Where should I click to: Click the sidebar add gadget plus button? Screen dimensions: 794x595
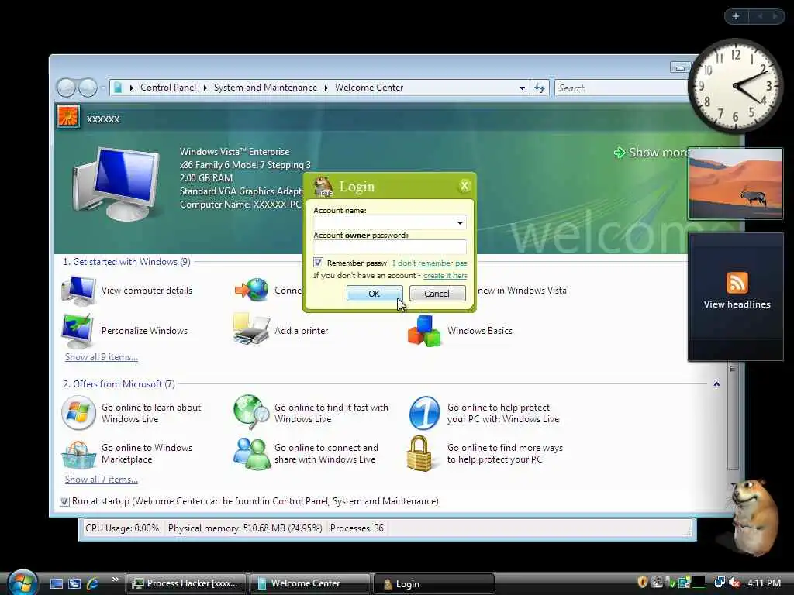point(736,16)
